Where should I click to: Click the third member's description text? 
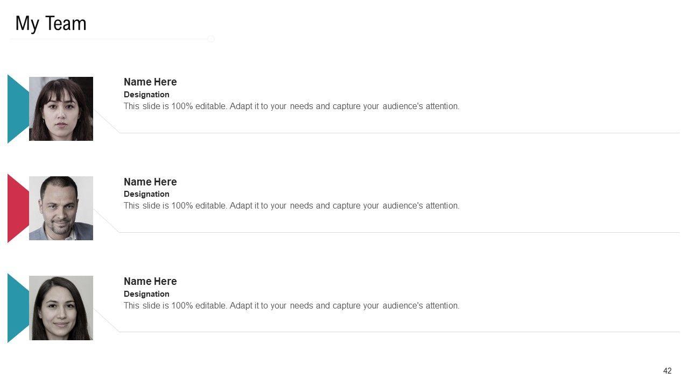coord(291,306)
